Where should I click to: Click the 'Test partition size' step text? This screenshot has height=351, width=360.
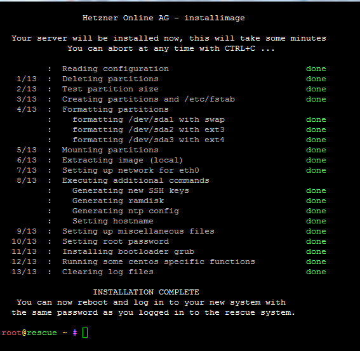point(110,89)
